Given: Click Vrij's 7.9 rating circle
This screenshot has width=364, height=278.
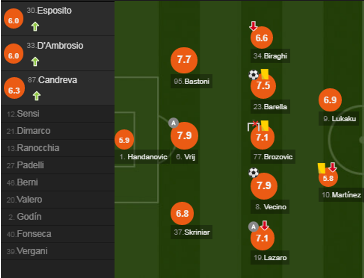Looking at the screenshot, I should (184, 135).
